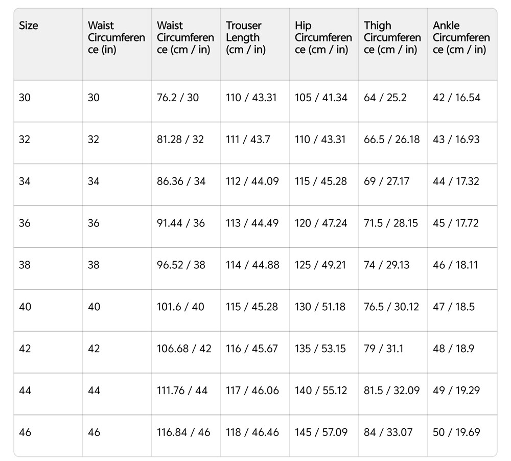Viewport: 511px width, 461px height.
Task: Select hip value 145 / 57.09
Action: [x=321, y=432]
